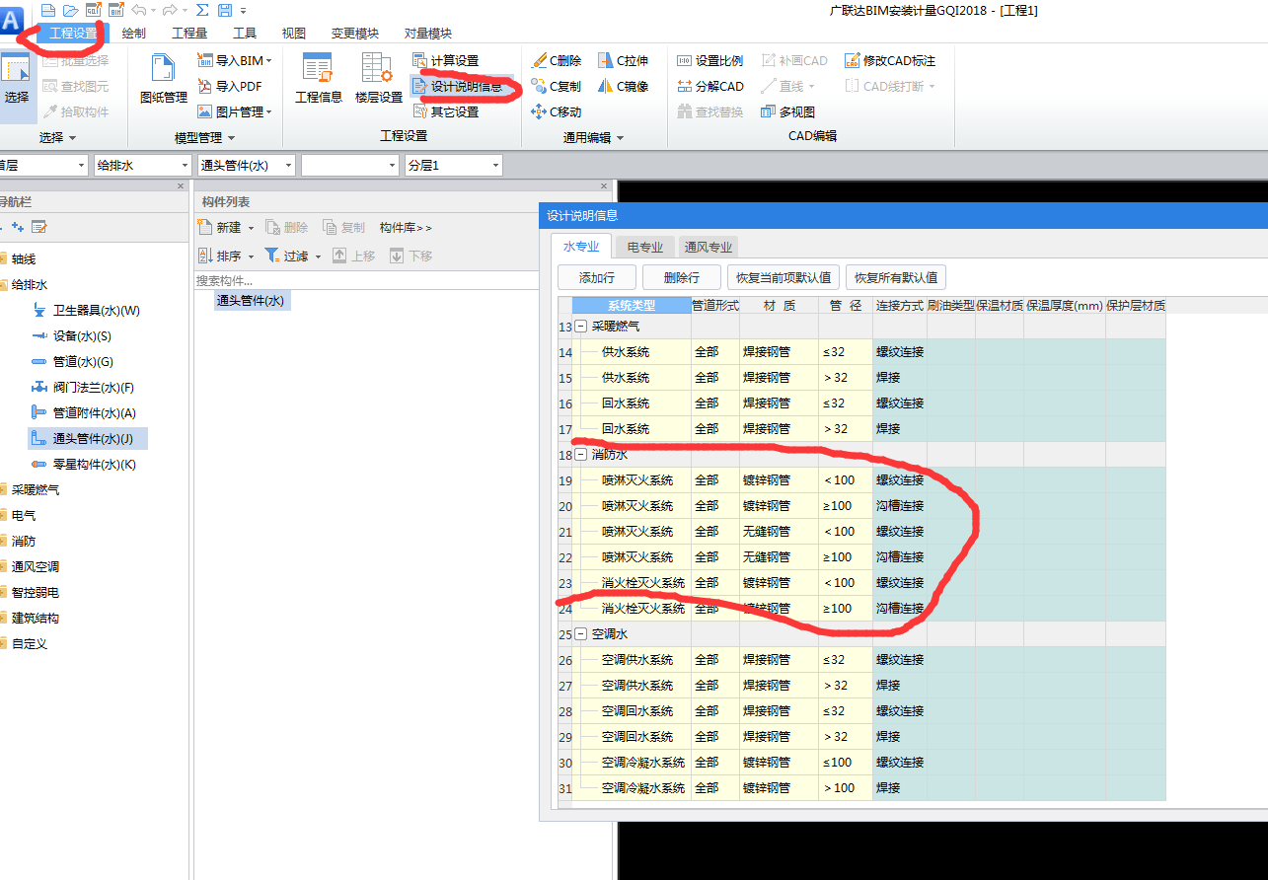This screenshot has width=1268, height=880.
Task: Click 修改CAD标注 annotation tool
Action: click(890, 60)
